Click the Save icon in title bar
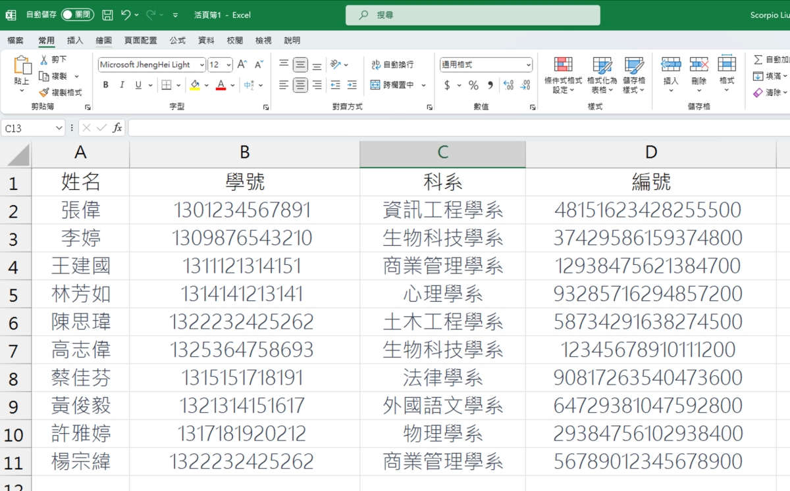This screenshot has width=790, height=491. [x=107, y=15]
